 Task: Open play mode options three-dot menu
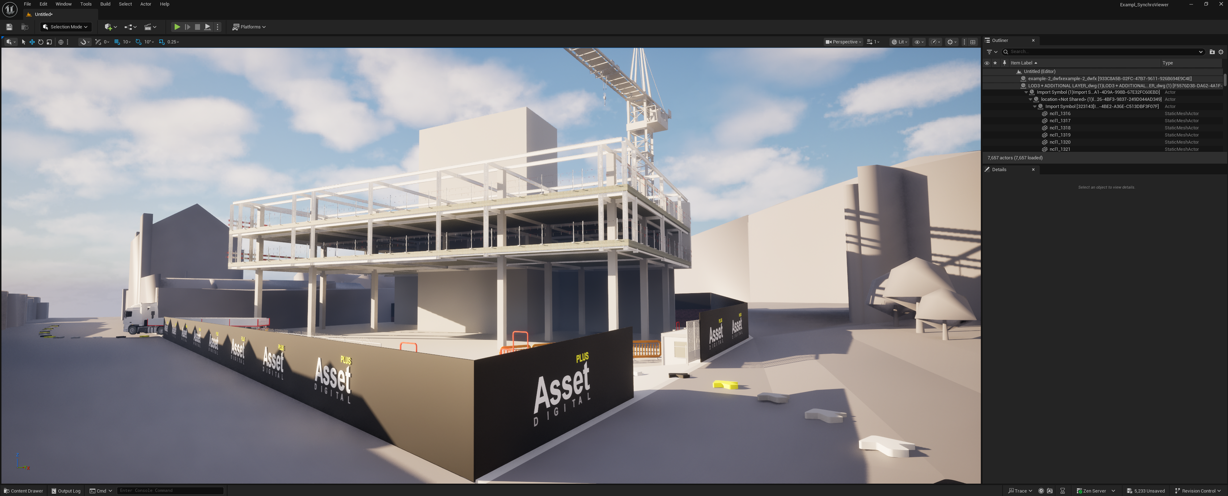(218, 27)
